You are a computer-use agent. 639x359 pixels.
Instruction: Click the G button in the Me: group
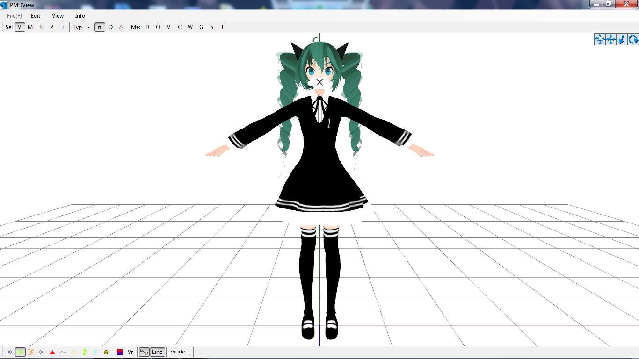(x=201, y=27)
